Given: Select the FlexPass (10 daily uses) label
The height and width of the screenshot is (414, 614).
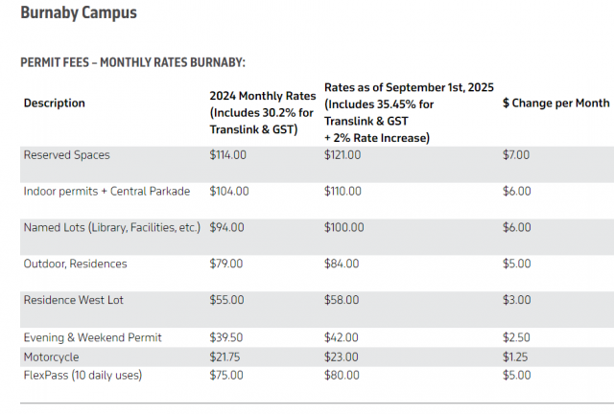Looking at the screenshot, I should 83,376.
